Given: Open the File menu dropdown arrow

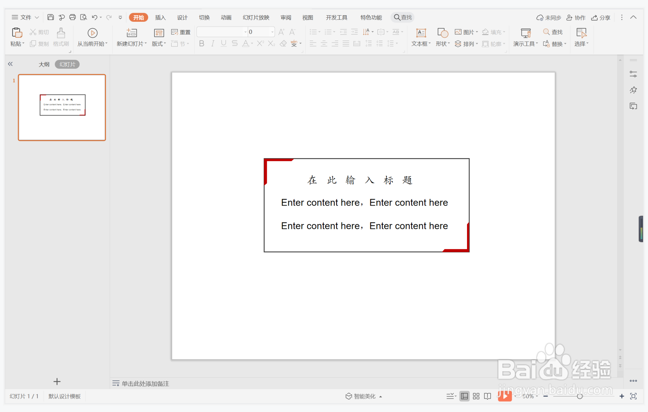Looking at the screenshot, I should tap(37, 18).
